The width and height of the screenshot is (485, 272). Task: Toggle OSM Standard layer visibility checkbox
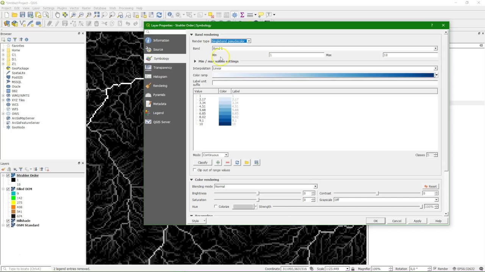(8, 225)
